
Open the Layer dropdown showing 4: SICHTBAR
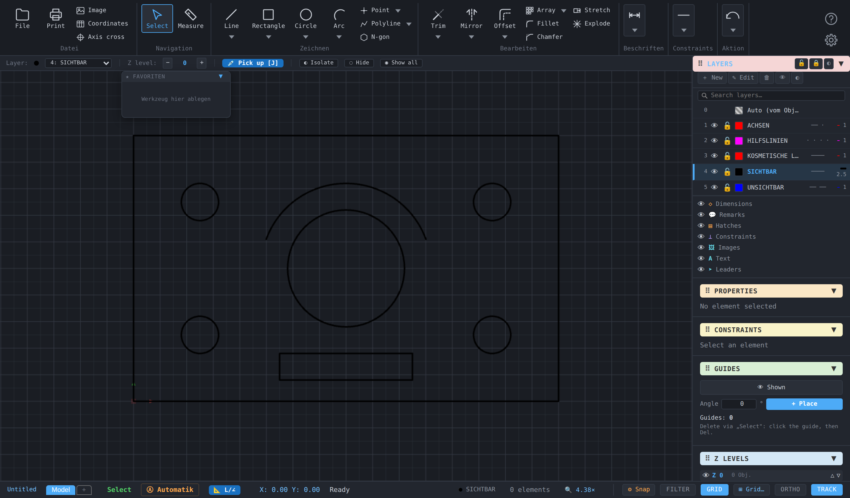point(78,63)
